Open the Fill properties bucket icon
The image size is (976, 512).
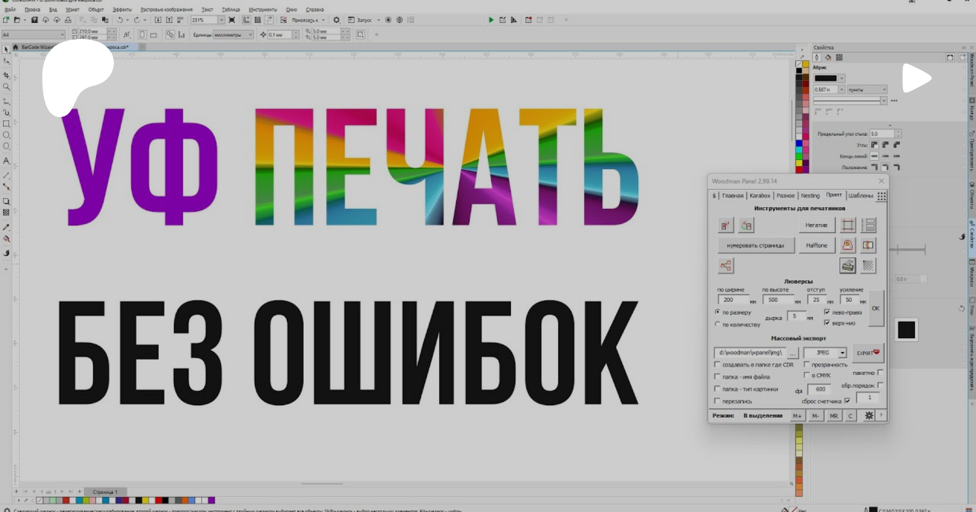pyautogui.click(x=828, y=57)
